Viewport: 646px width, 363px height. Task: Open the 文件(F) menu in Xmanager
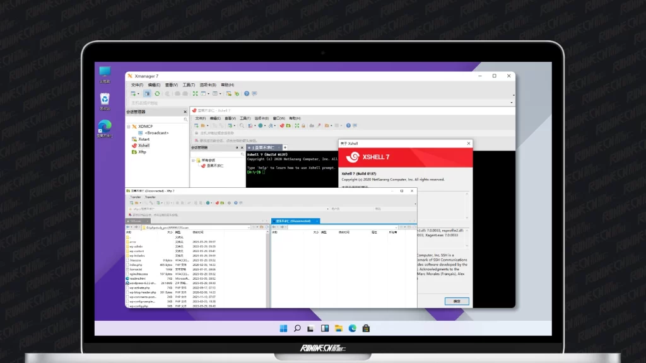(137, 85)
